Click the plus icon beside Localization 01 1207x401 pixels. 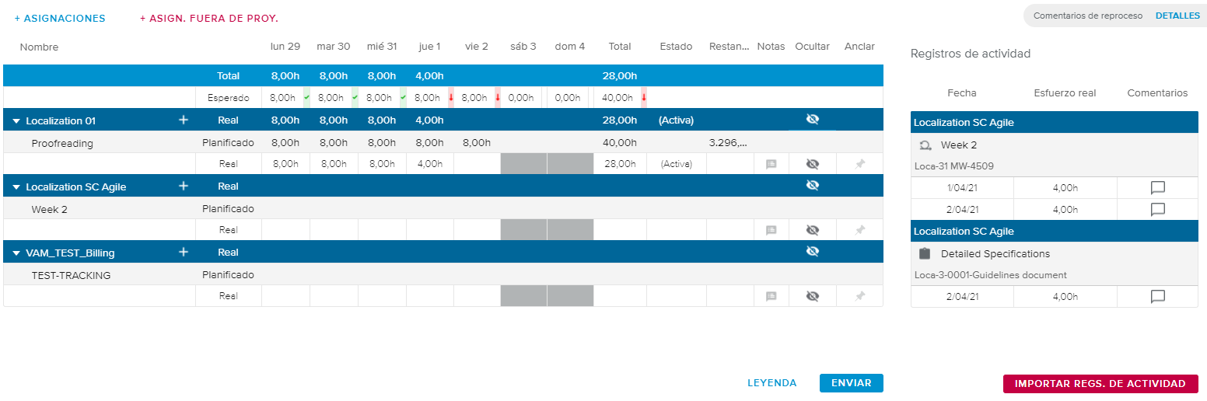[x=184, y=120]
